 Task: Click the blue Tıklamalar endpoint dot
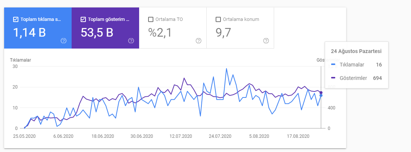click(x=321, y=95)
